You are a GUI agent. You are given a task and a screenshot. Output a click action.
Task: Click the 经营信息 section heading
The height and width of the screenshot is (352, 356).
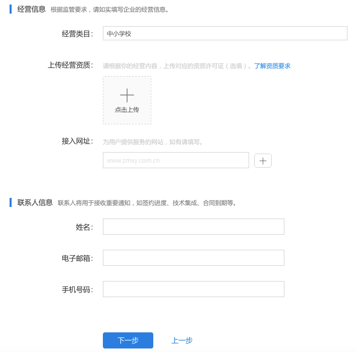[x=31, y=9]
